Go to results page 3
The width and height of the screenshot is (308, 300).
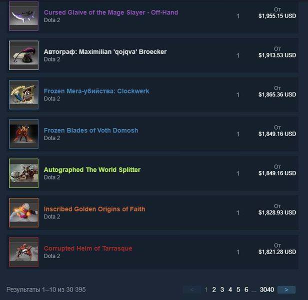(x=222, y=289)
